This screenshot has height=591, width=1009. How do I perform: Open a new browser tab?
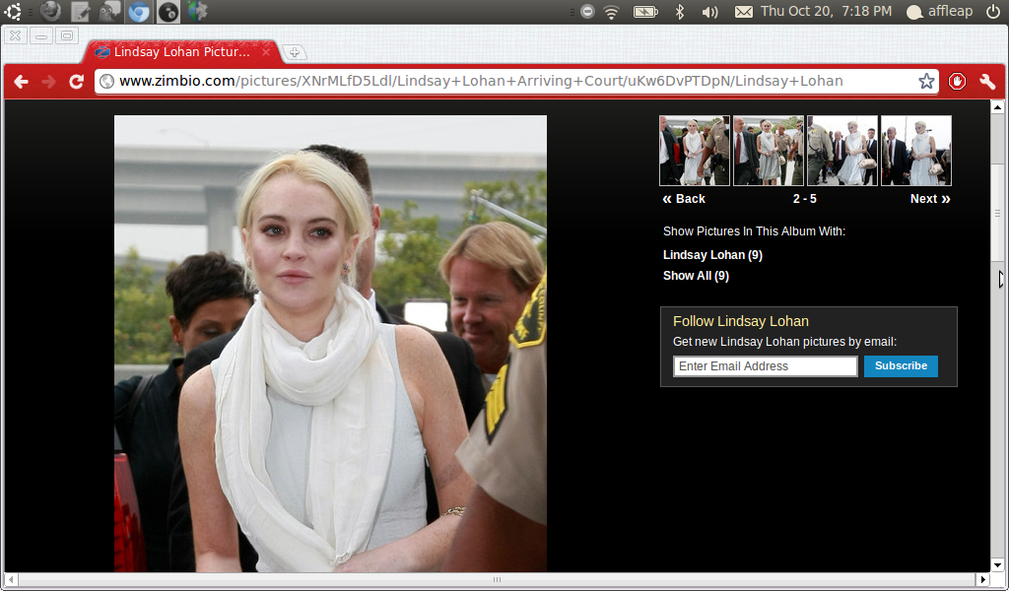[294, 53]
